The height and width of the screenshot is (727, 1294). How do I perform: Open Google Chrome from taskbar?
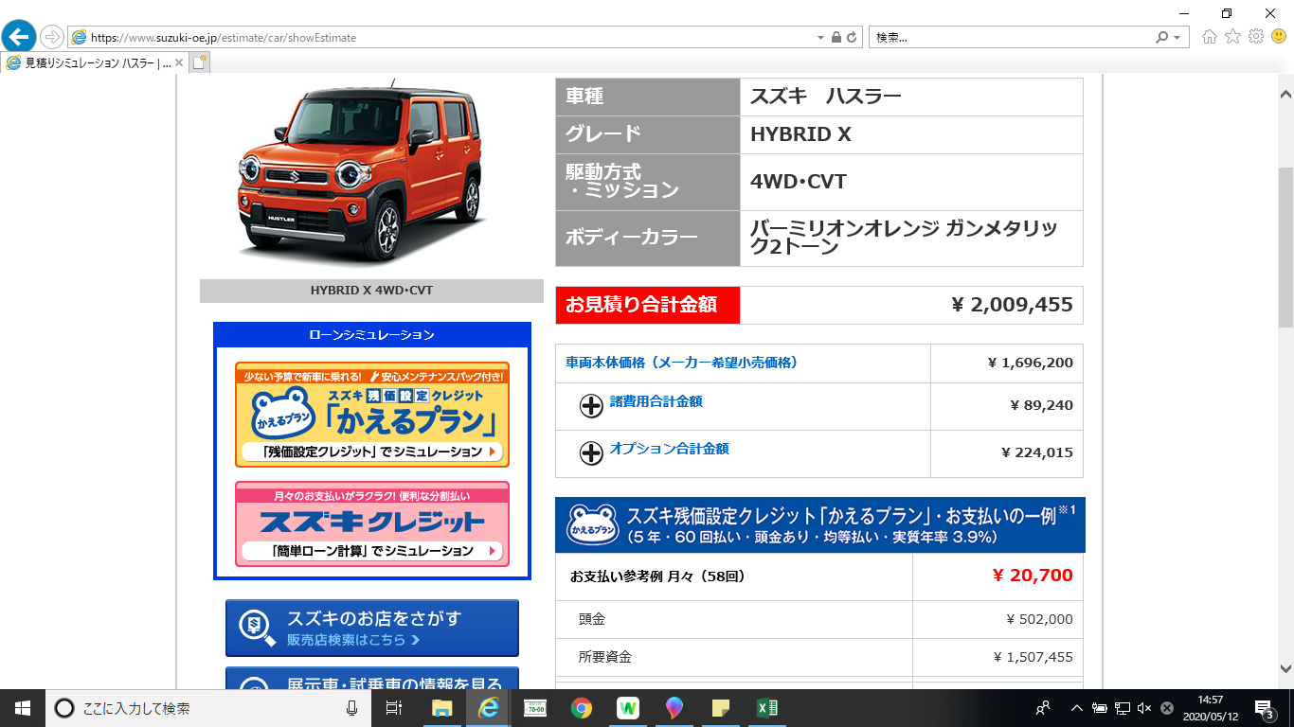tap(582, 707)
